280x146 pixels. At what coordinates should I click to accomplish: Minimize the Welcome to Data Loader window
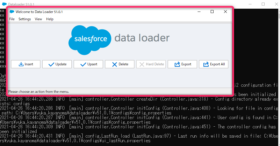coord(199,12)
